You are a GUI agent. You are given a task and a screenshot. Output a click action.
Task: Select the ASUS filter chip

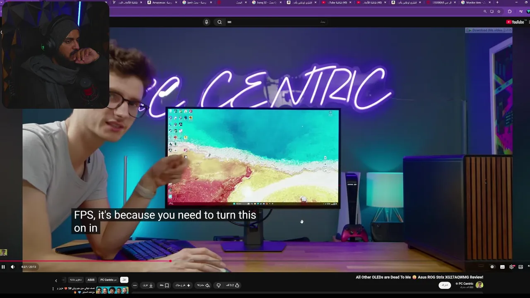pyautogui.click(x=91, y=280)
